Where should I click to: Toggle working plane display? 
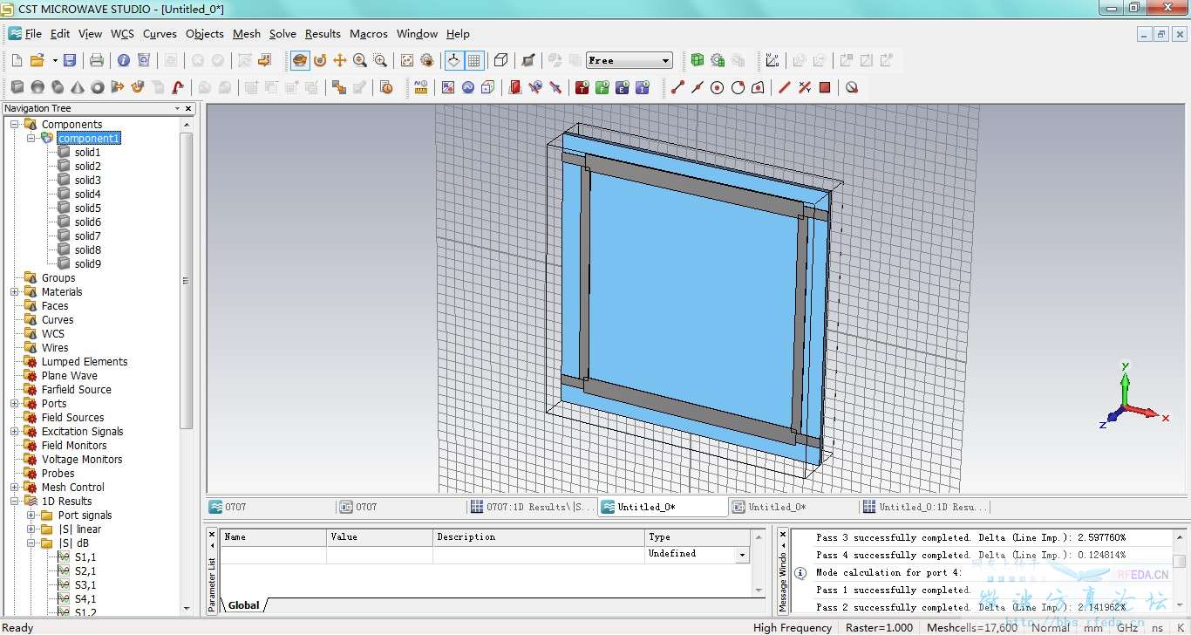(x=474, y=60)
